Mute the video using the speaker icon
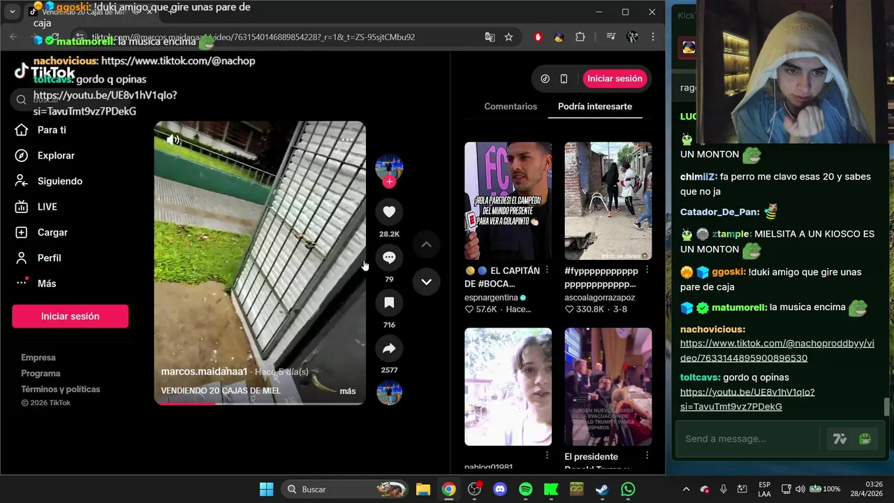Image resolution: width=894 pixels, height=503 pixels. click(173, 140)
